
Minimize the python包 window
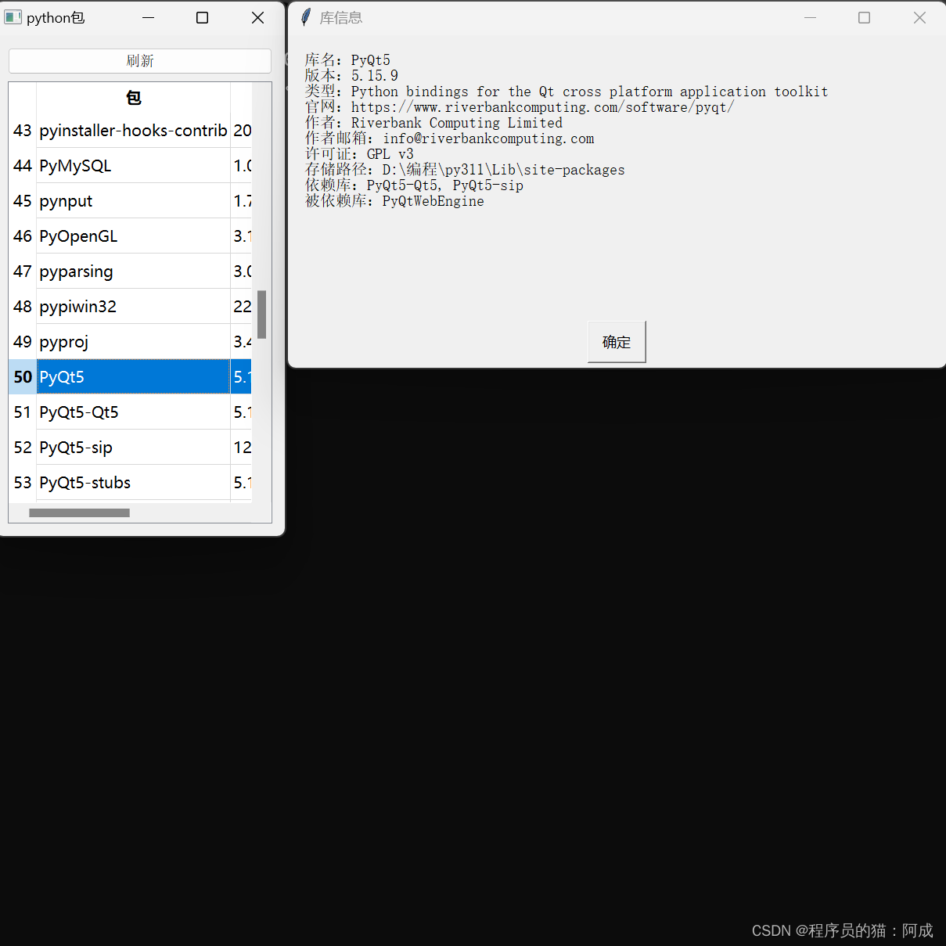point(148,17)
